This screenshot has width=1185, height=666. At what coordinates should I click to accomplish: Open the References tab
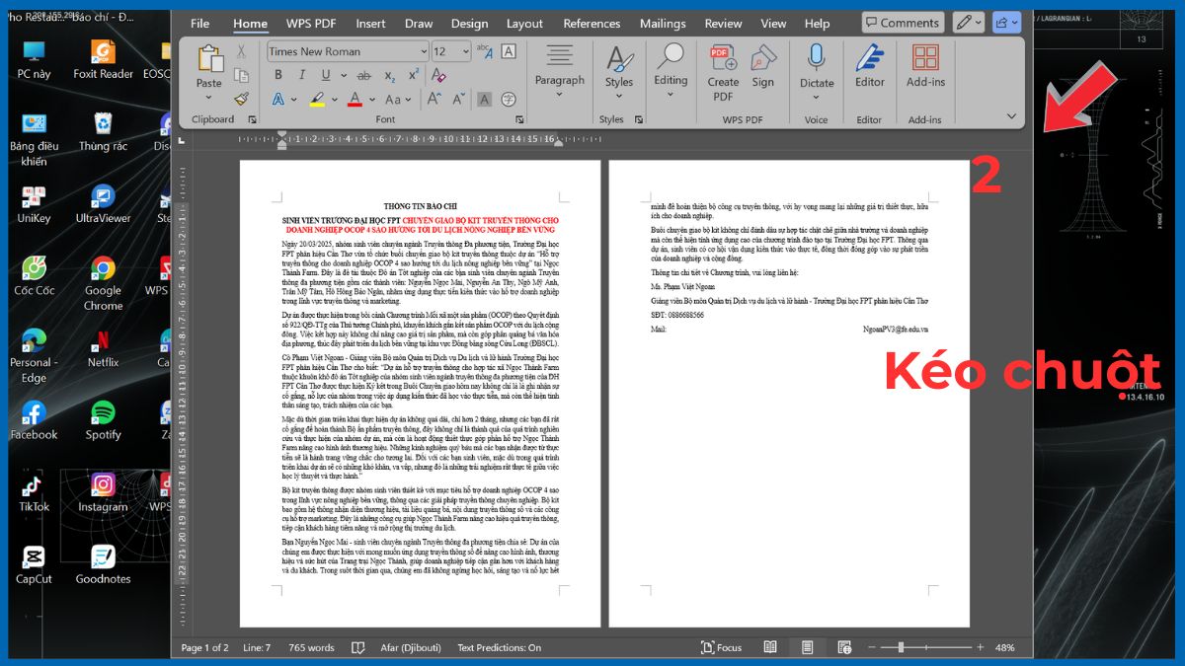(592, 24)
